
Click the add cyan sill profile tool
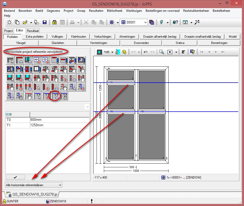tap(19, 78)
